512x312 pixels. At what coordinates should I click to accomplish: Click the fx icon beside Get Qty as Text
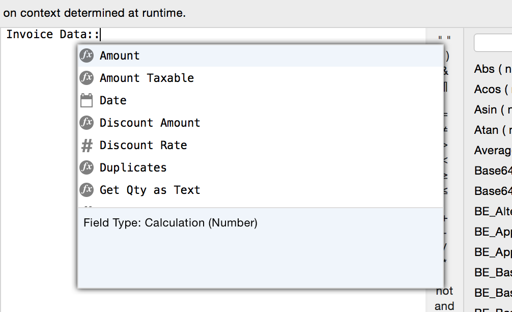[x=87, y=190]
